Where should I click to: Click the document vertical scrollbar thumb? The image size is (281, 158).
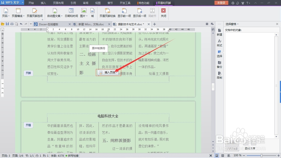point(213,87)
